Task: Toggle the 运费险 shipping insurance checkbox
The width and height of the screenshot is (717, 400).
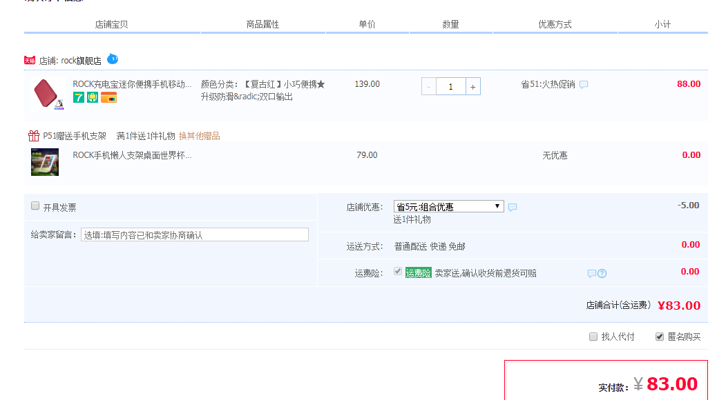Action: (398, 272)
